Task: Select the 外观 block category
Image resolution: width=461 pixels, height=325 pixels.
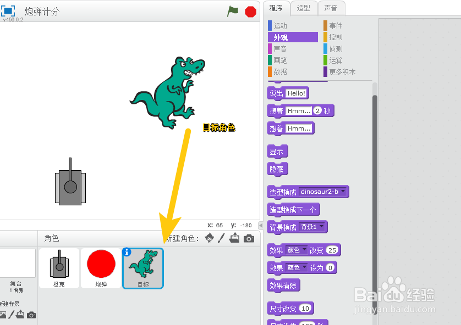Action: coord(293,37)
